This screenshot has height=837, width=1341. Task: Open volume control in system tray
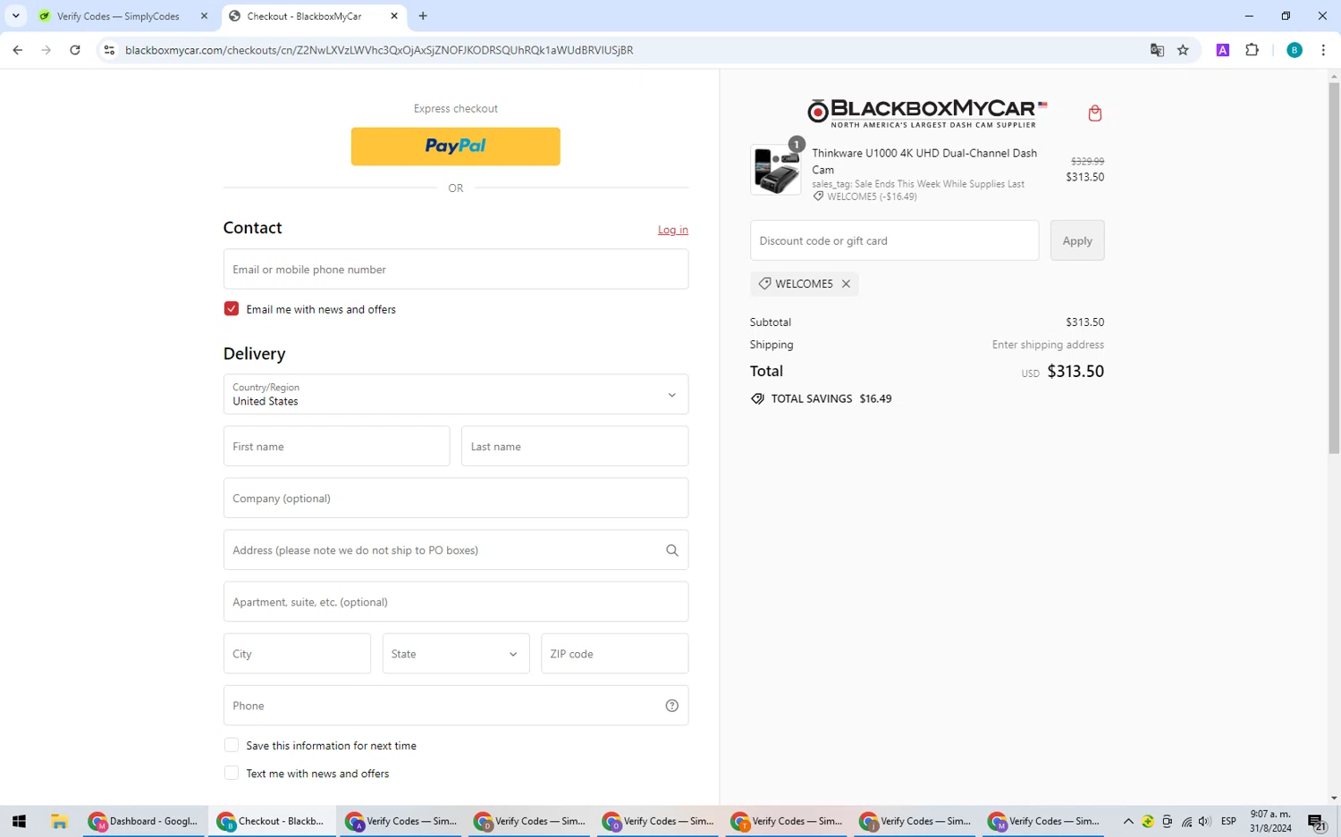(x=1204, y=821)
